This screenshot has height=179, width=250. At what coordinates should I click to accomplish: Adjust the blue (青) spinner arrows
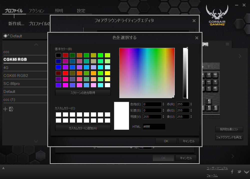191,117
